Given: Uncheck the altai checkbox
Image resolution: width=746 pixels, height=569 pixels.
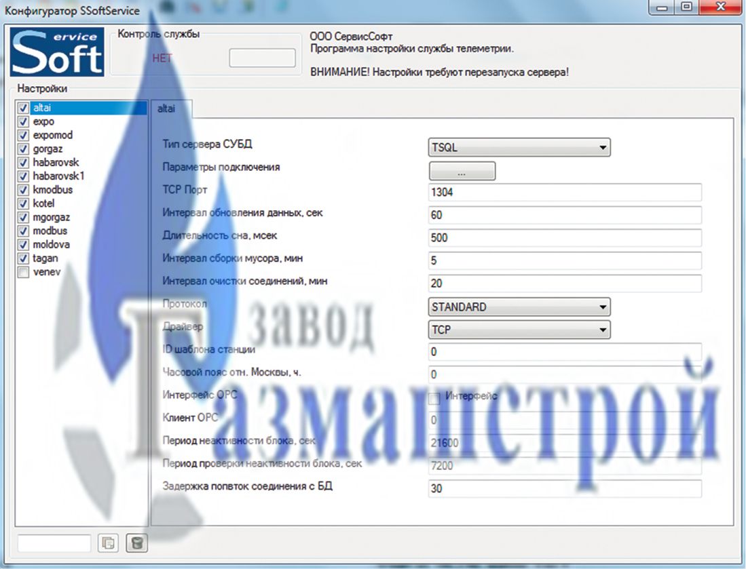Looking at the screenshot, I should tap(23, 108).
